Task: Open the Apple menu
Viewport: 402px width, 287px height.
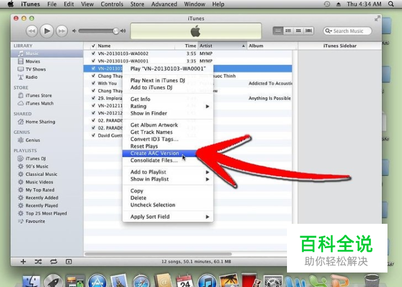Action: [10, 4]
